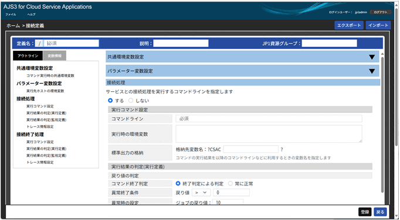Select 実行先ホストの環境変数 in outline
The image size is (400, 220).
click(45, 91)
